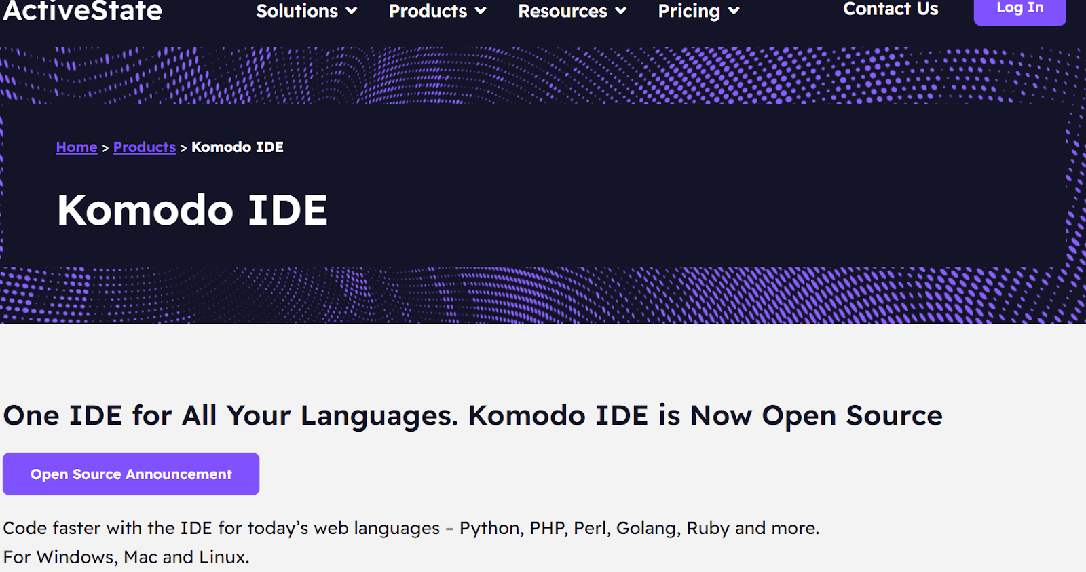
Task: Expand the Resources chevron arrow
Action: tap(620, 11)
